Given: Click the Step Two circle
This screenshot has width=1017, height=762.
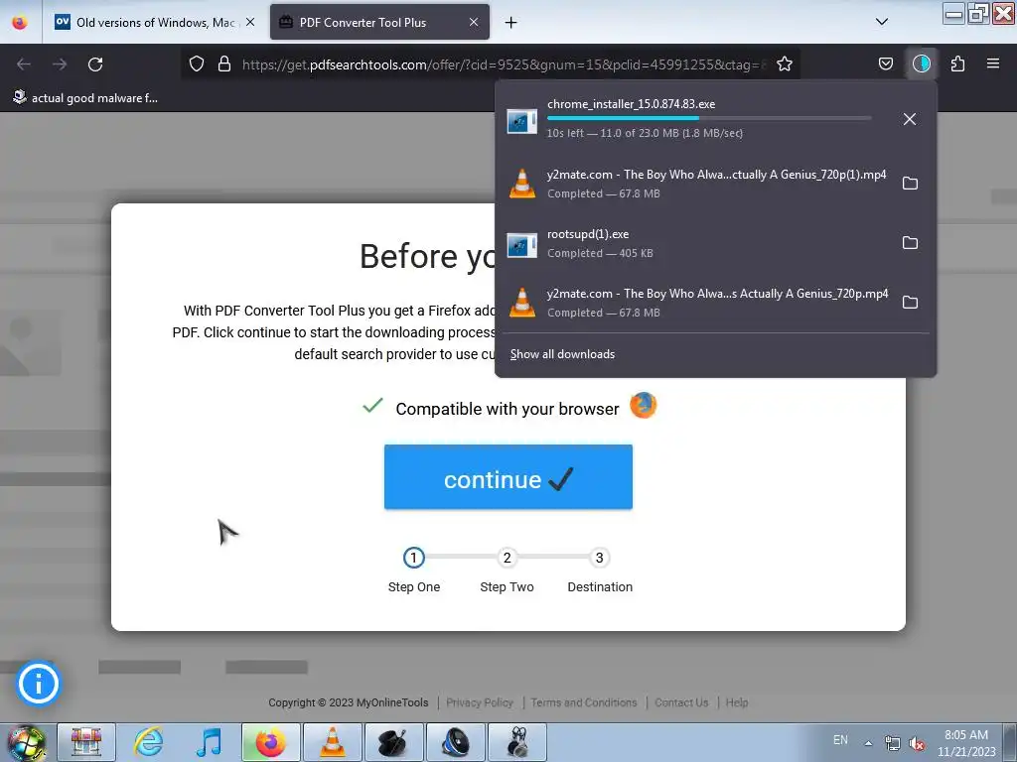Looking at the screenshot, I should tap(508, 558).
